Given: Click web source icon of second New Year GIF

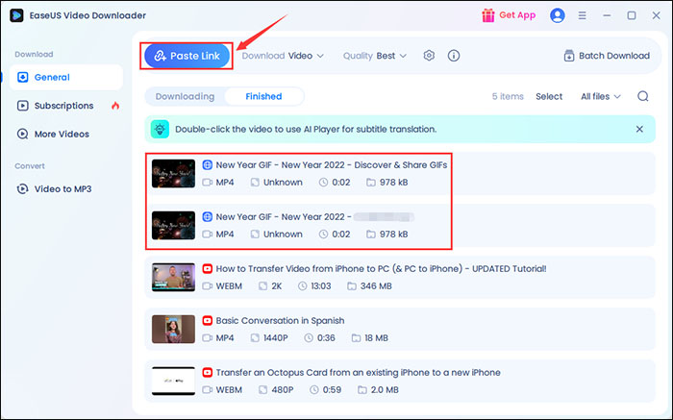Looking at the screenshot, I should [208, 216].
